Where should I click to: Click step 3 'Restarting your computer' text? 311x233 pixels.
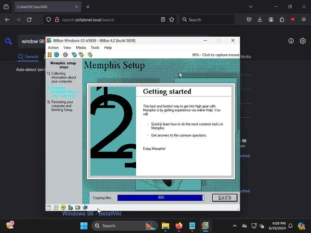coord(62,106)
